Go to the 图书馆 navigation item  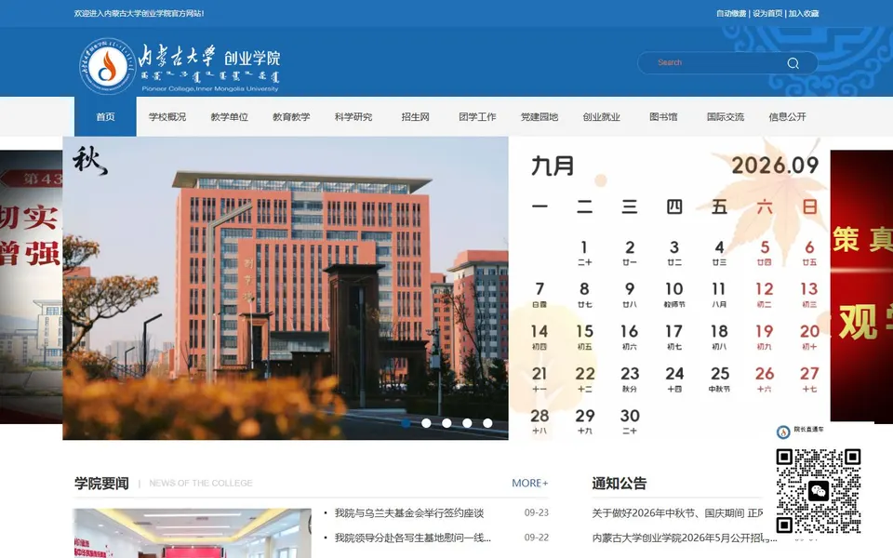[x=663, y=117]
